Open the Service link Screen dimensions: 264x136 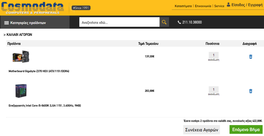click(219, 6)
